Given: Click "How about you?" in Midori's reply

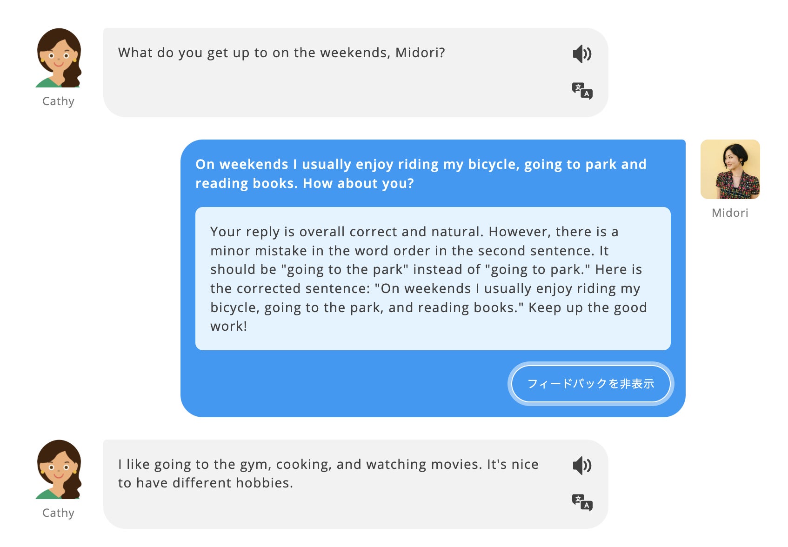Looking at the screenshot, I should point(358,184).
